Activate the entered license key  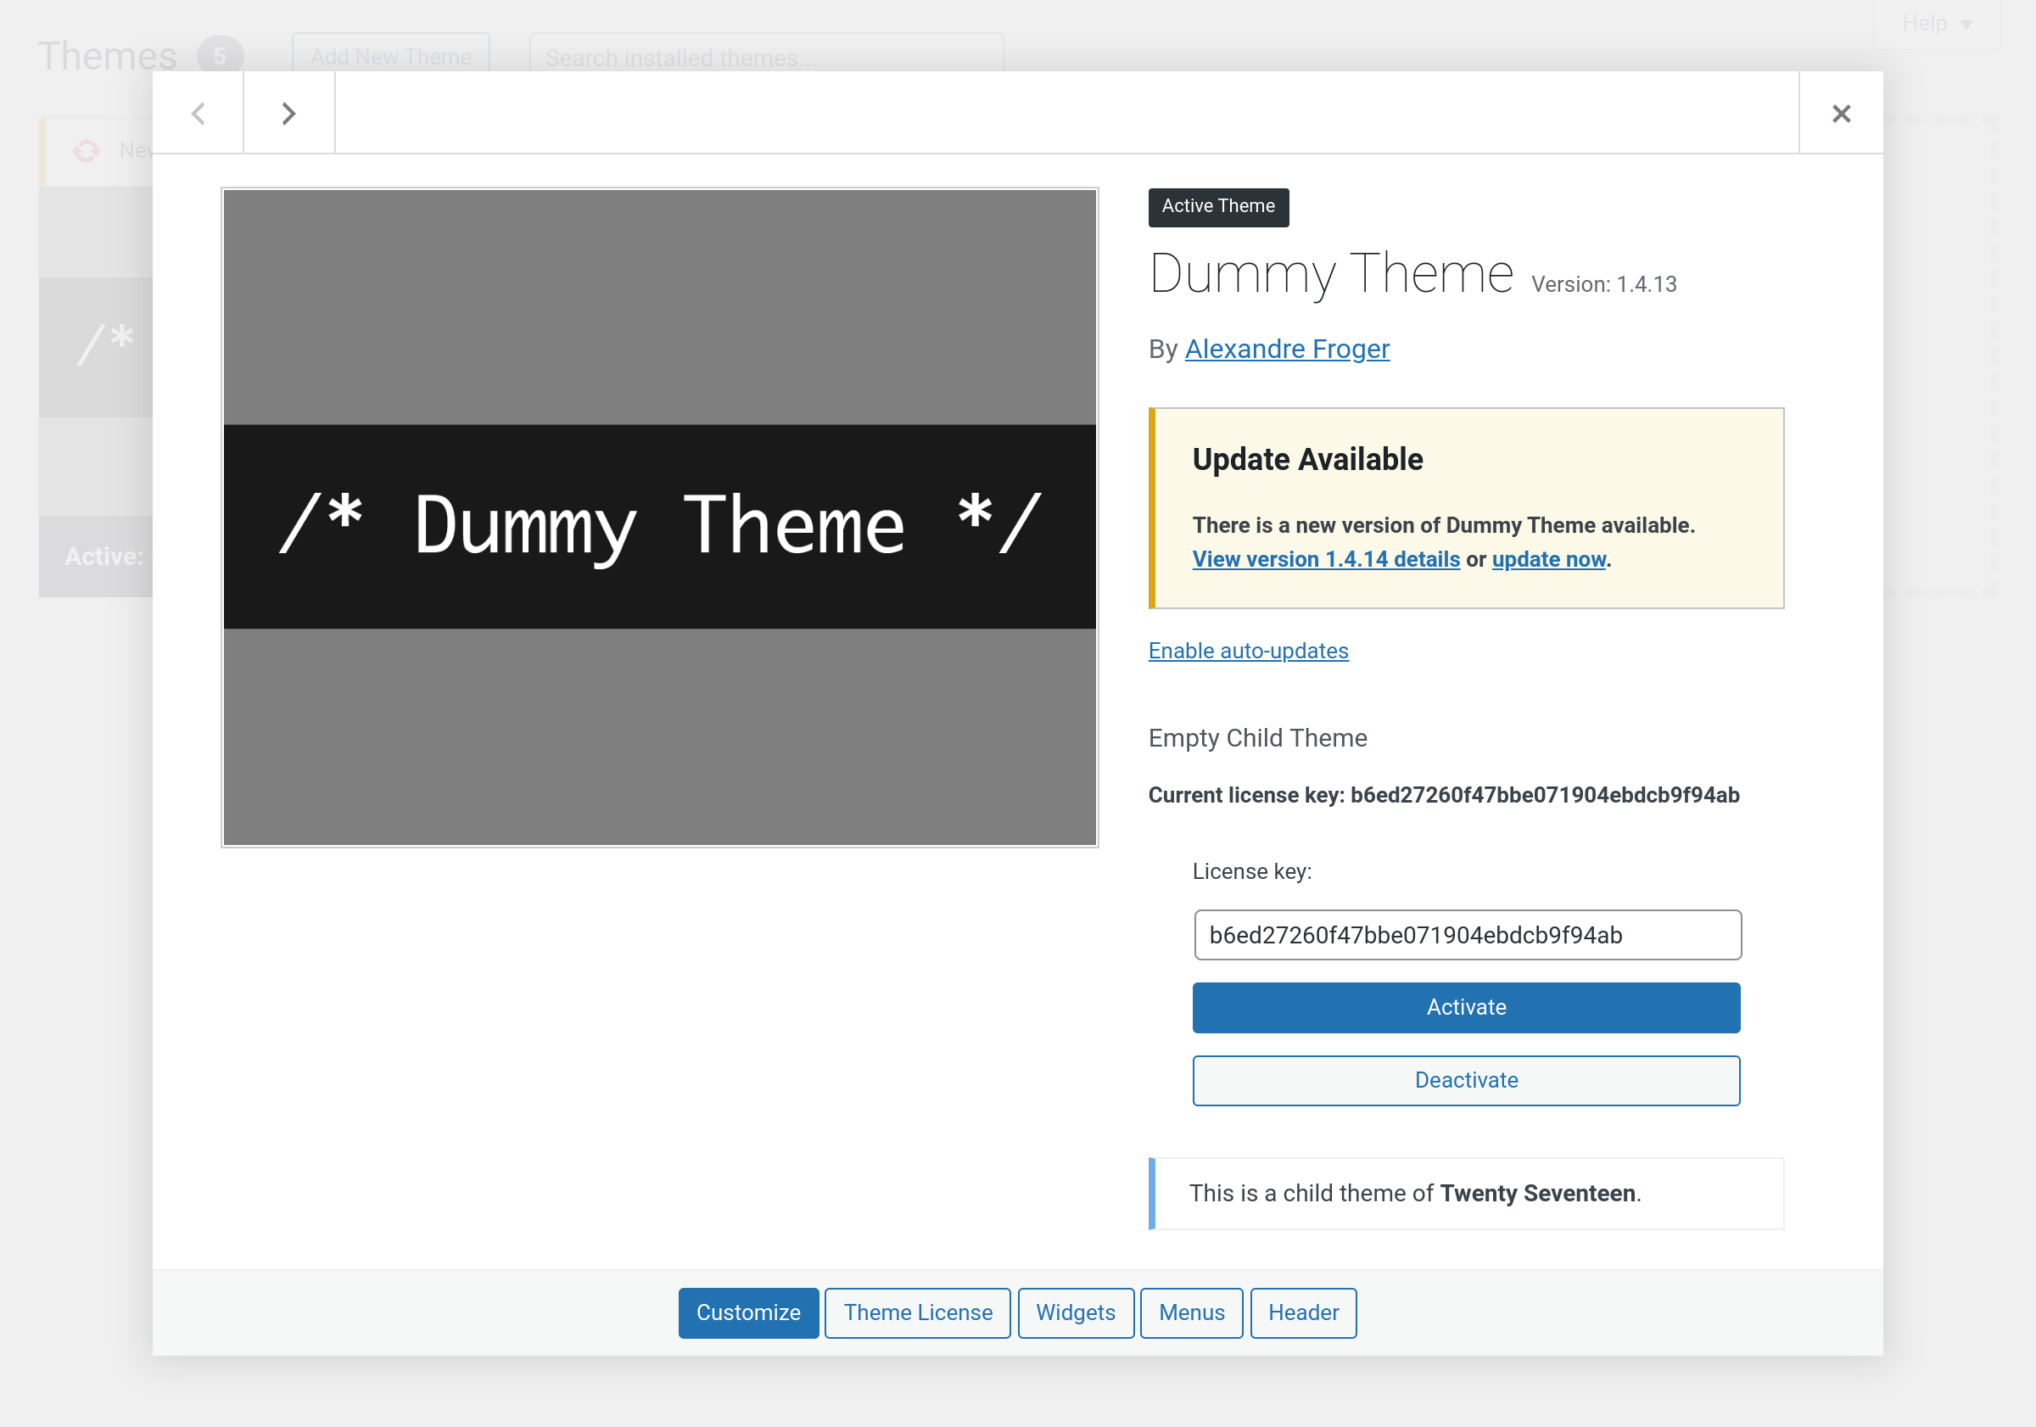pyautogui.click(x=1465, y=1006)
